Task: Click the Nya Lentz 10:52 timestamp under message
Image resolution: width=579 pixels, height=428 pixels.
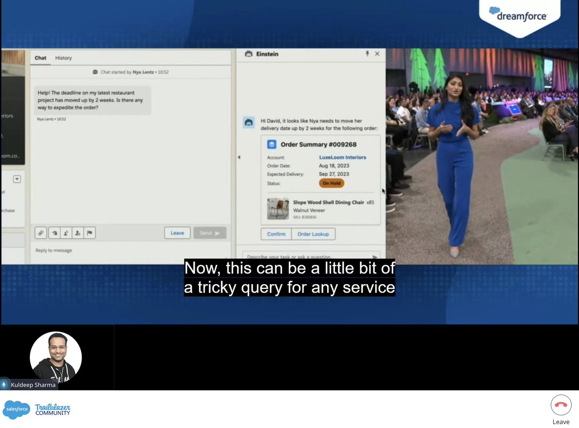Action: point(51,118)
